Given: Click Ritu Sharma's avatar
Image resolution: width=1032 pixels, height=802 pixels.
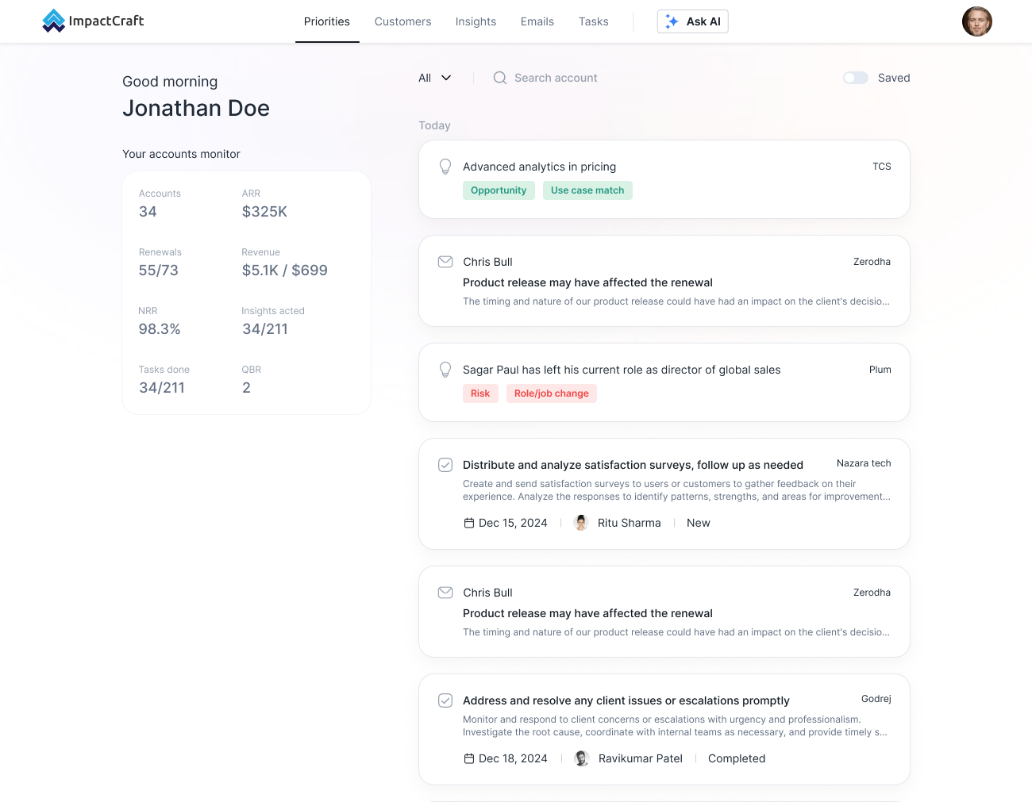Looking at the screenshot, I should 581,523.
